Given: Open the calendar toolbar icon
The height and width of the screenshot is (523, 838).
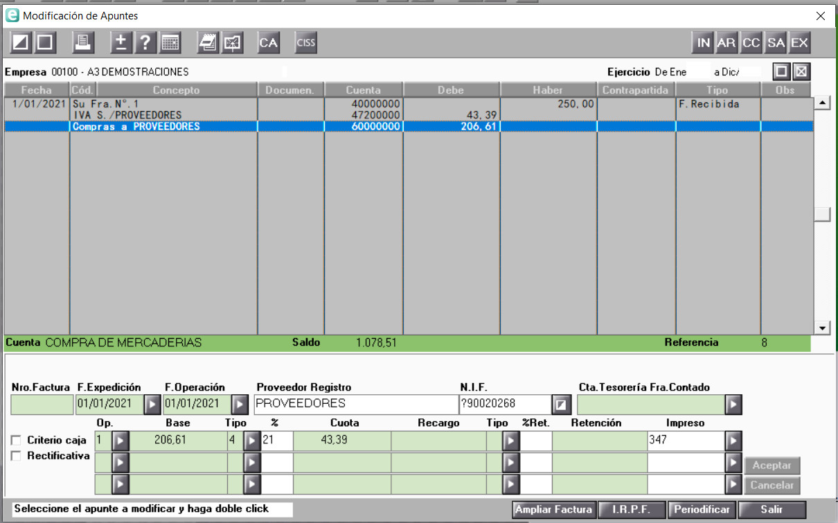Looking at the screenshot, I should pyautogui.click(x=169, y=42).
